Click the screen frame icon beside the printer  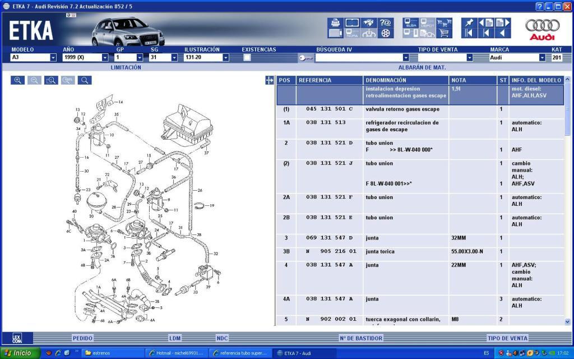point(352,23)
